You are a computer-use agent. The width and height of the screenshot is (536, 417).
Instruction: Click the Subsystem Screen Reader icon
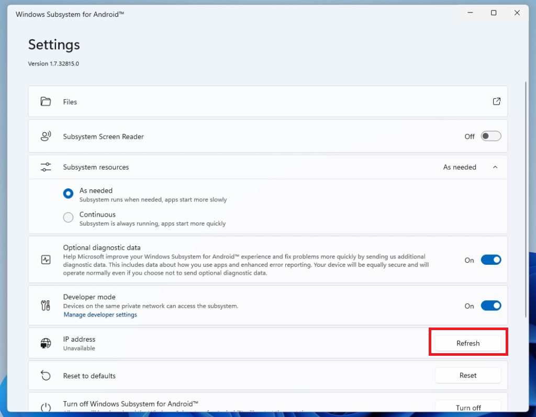[46, 137]
